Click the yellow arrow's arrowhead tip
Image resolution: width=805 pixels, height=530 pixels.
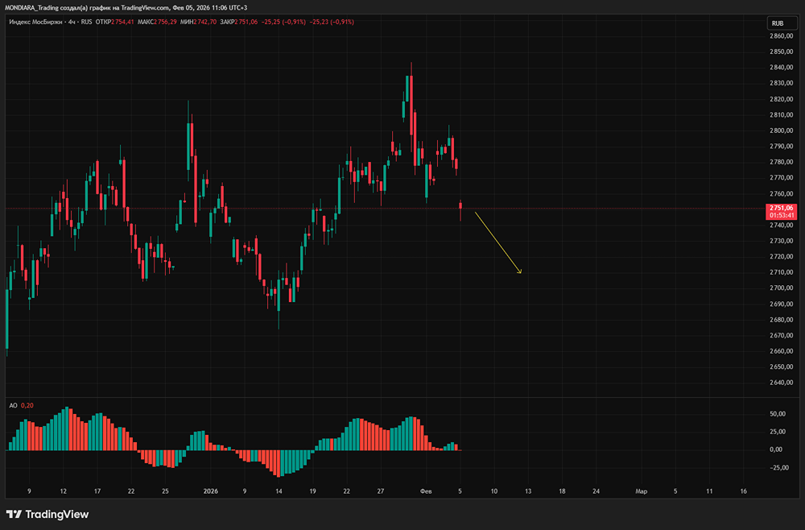[521, 272]
